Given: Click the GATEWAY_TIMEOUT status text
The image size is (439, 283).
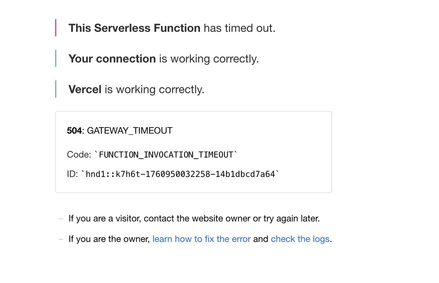Looking at the screenshot, I should pyautogui.click(x=130, y=131).
